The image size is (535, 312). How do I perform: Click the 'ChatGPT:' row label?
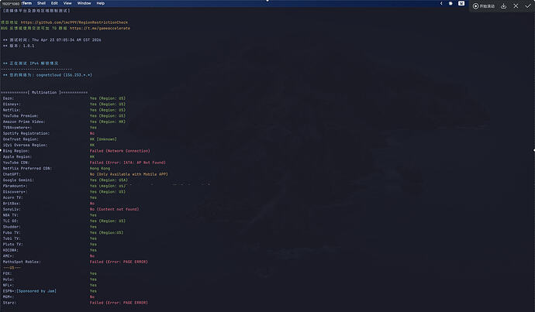coord(12,174)
